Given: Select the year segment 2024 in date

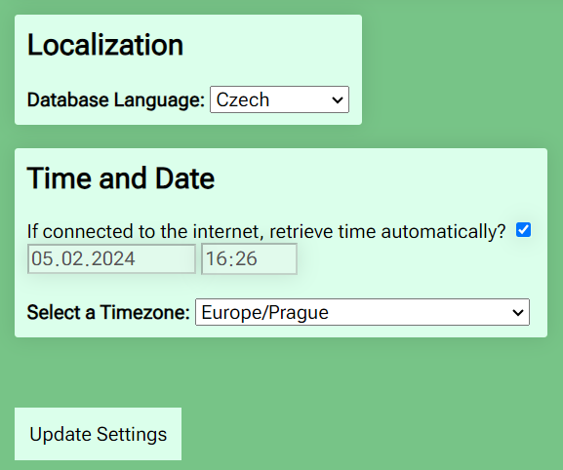Looking at the screenshot, I should [x=113, y=258].
